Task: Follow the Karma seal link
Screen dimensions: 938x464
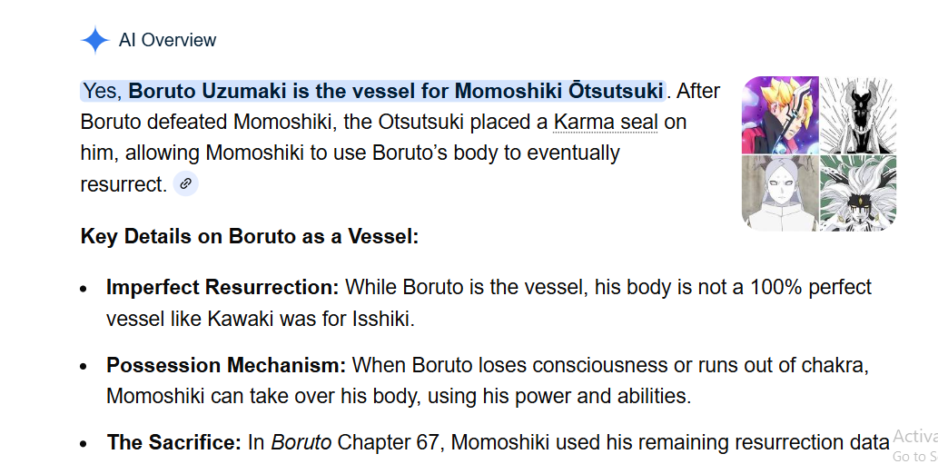Action: coord(606,122)
